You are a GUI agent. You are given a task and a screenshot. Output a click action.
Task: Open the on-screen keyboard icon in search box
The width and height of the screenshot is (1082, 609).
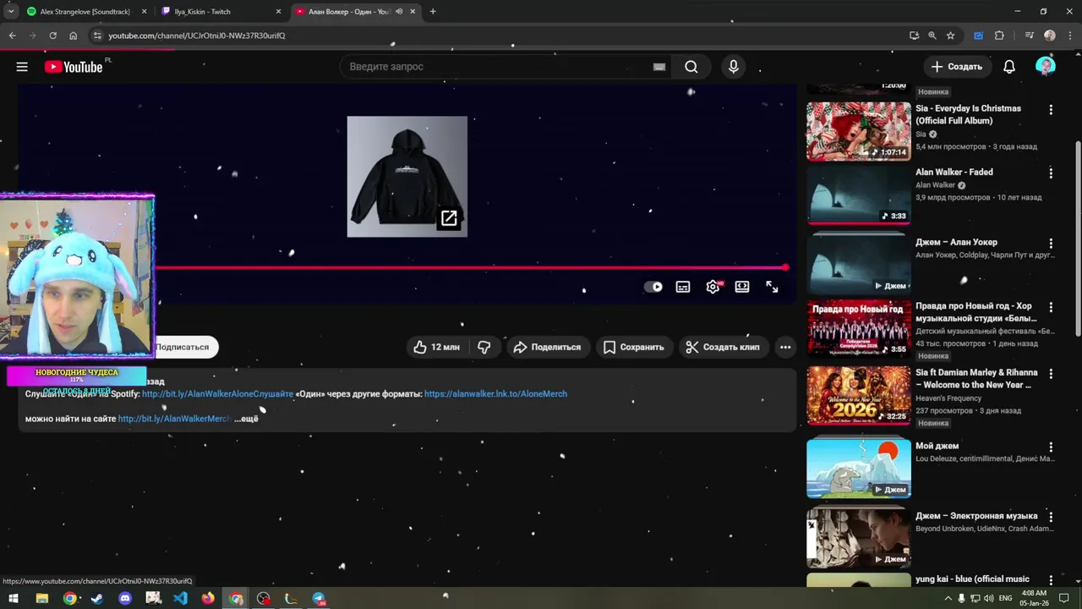[x=659, y=67]
